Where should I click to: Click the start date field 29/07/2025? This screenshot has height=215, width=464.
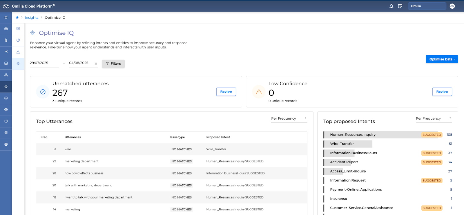tap(44, 63)
